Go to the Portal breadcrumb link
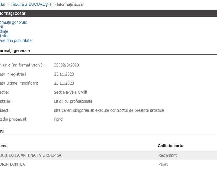 [2, 4]
